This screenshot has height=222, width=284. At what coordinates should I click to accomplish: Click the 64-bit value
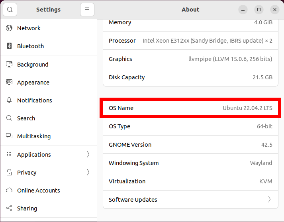tap(264, 126)
